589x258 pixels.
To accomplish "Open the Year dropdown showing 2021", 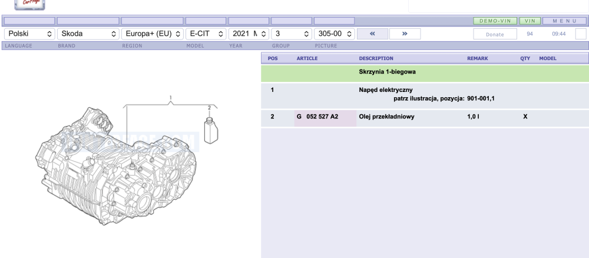I will (x=249, y=34).
